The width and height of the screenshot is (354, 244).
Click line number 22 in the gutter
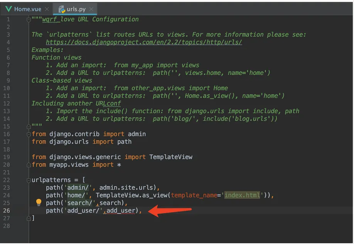coord(7,180)
